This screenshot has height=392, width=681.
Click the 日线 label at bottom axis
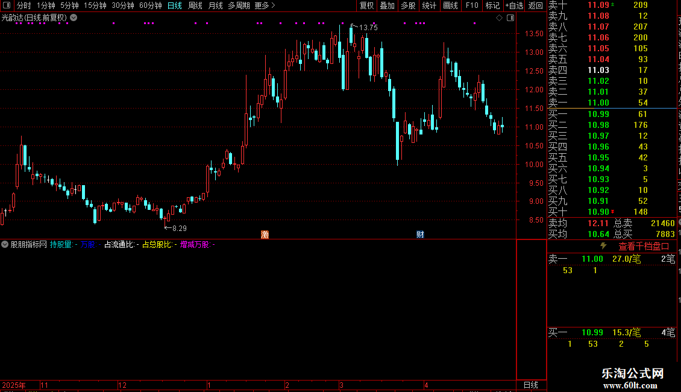pyautogui.click(x=531, y=385)
